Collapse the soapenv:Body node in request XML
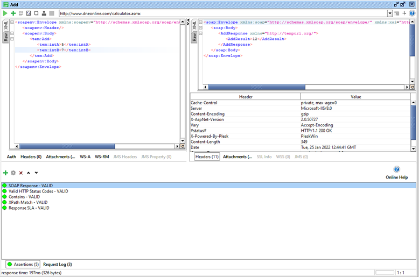 pos(12,33)
